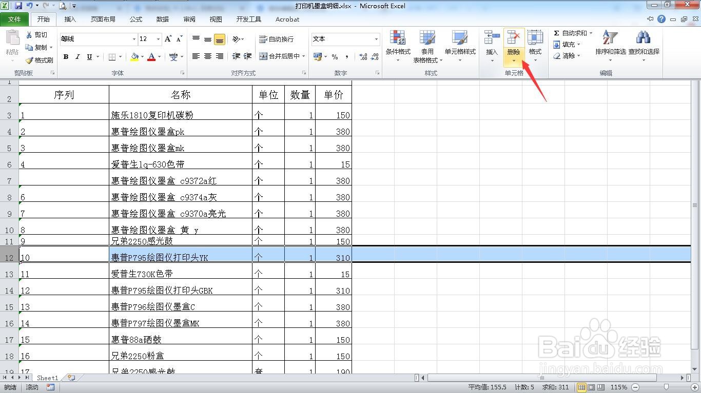Click cell containing 惠普P795绘图仪打印头YK

pos(181,255)
